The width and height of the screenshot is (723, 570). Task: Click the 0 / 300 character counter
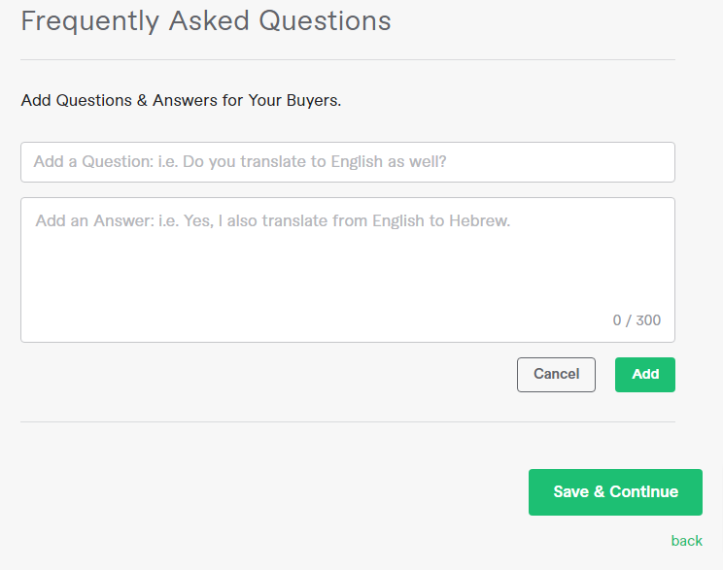637,320
